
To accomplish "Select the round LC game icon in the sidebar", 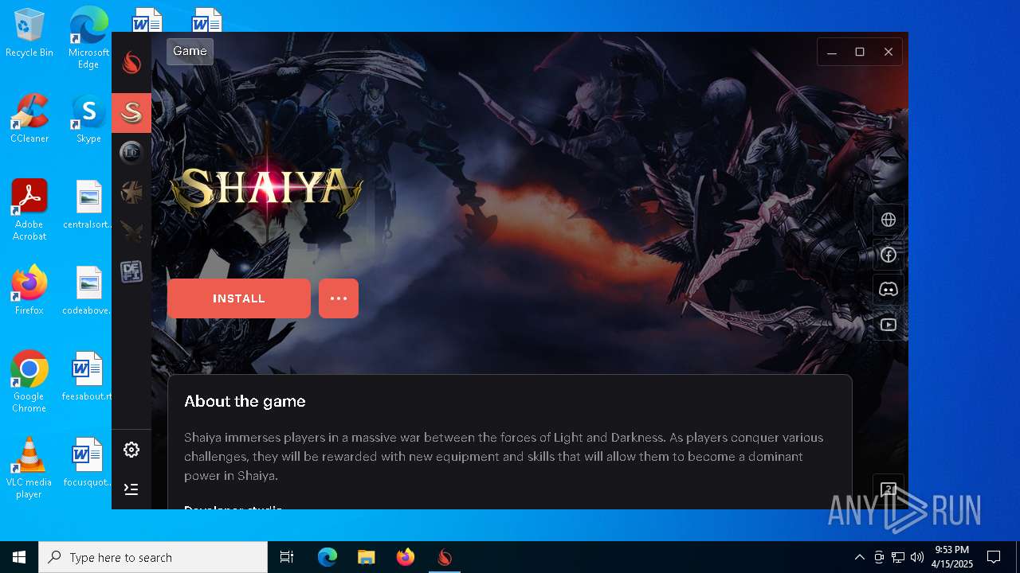I will (x=131, y=152).
